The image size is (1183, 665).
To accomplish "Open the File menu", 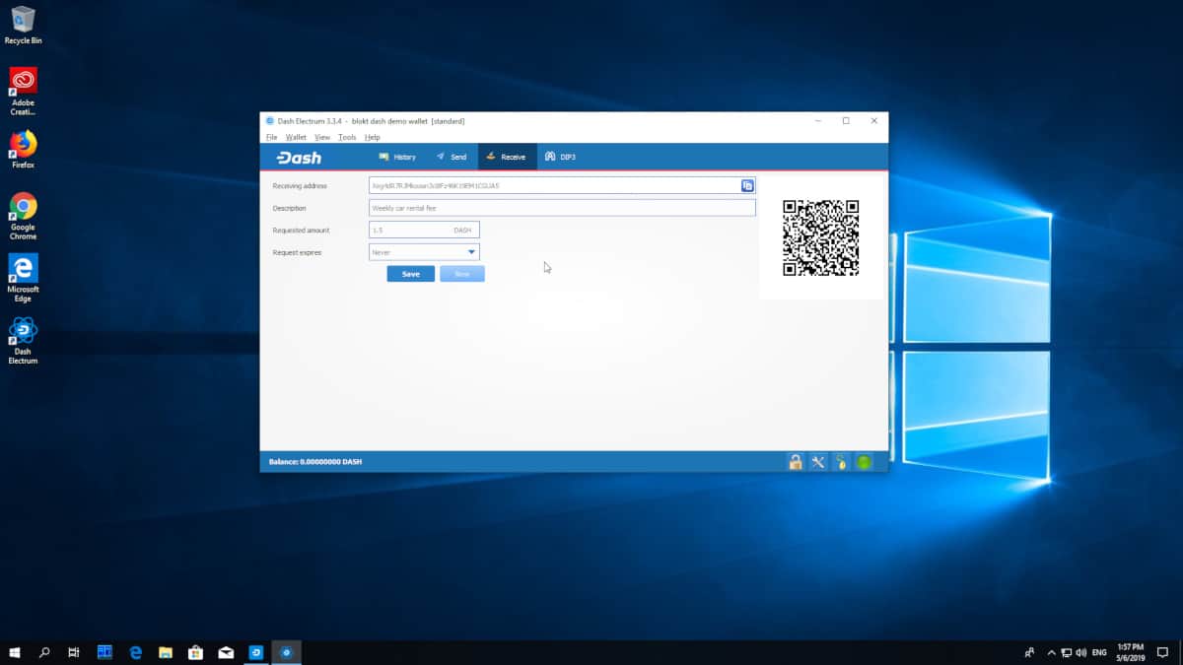I will [272, 137].
